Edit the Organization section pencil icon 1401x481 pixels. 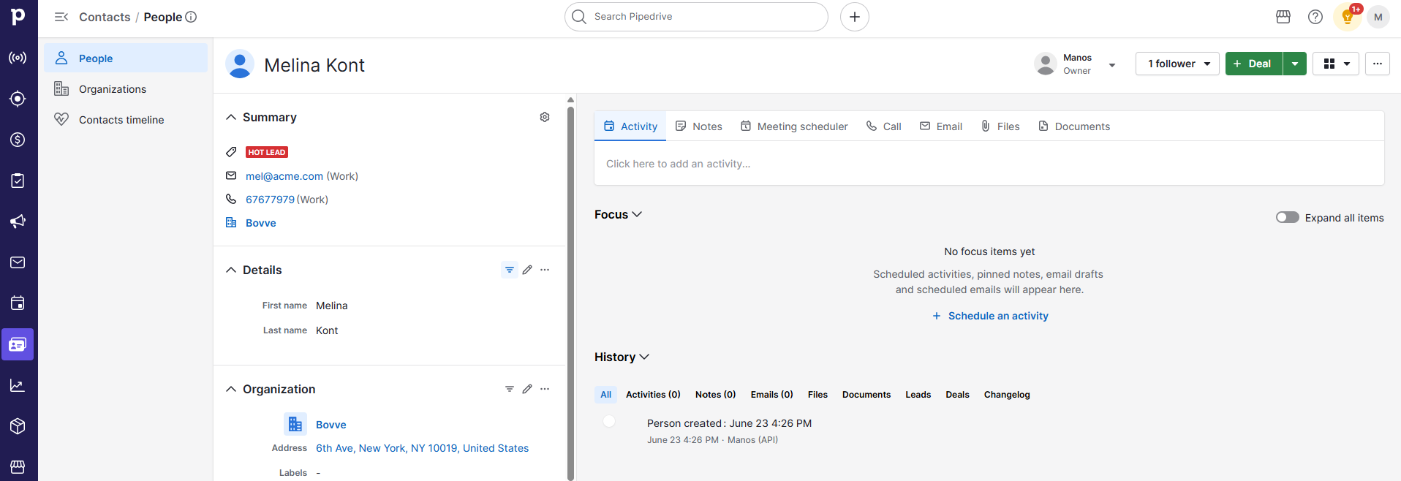point(527,389)
